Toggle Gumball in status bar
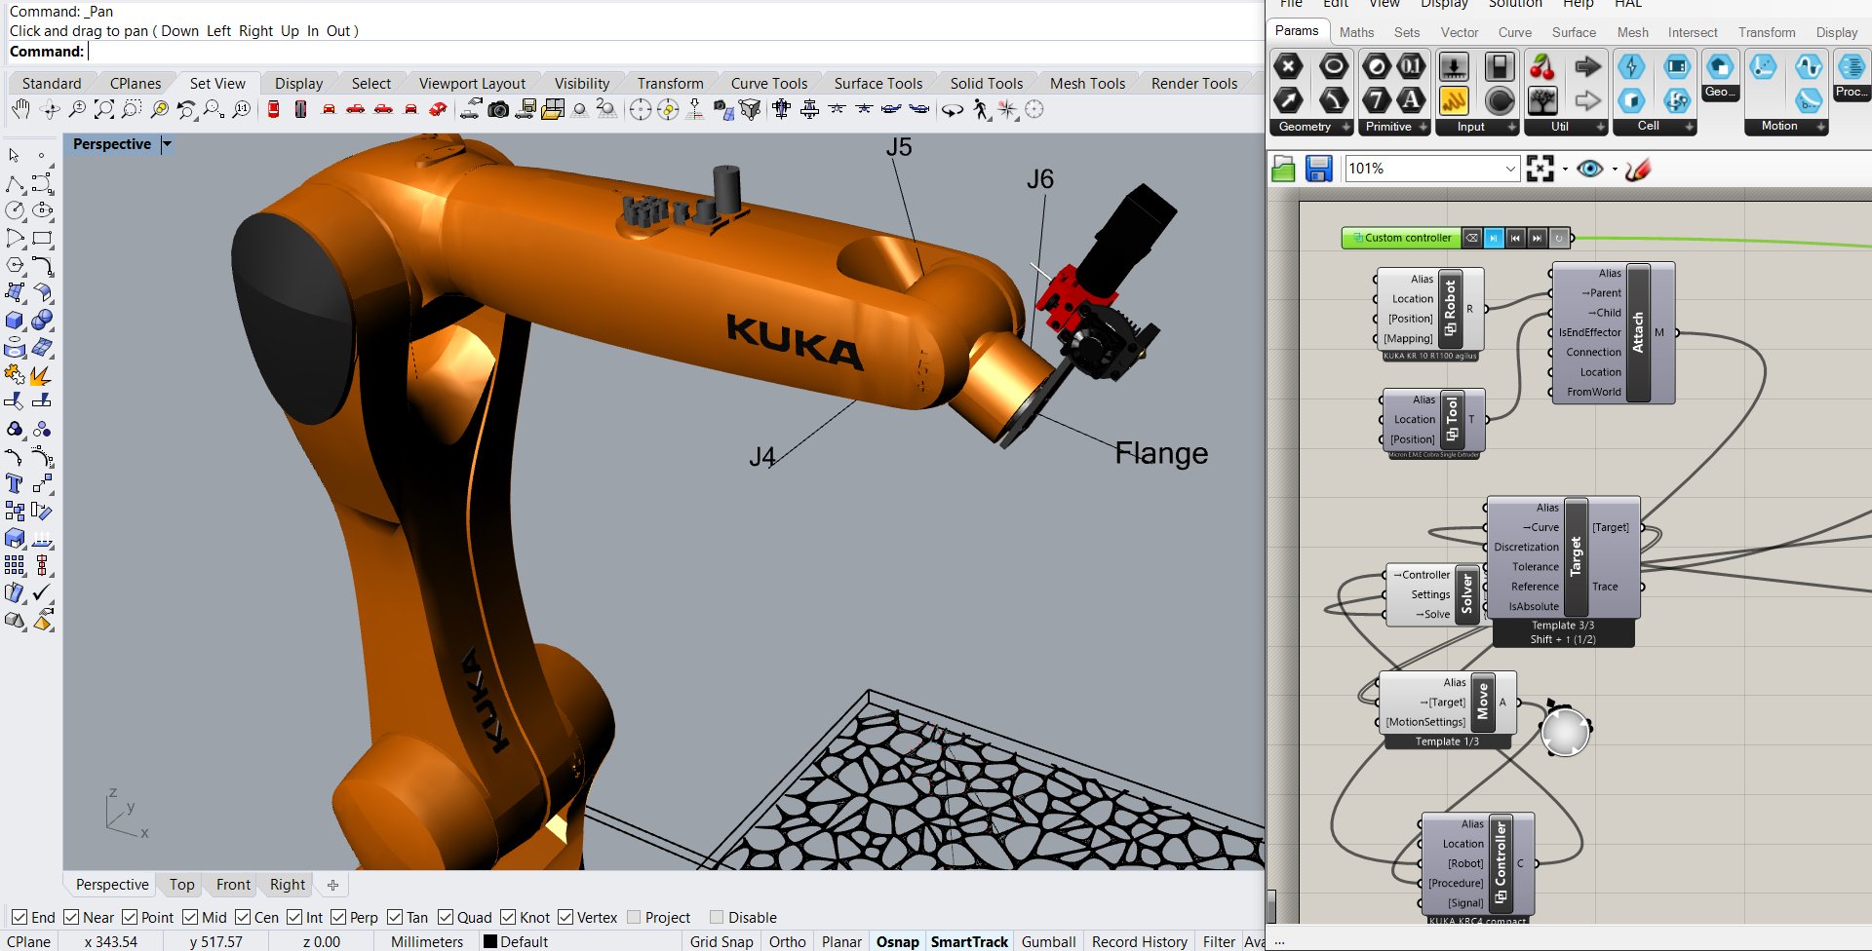1872x951 pixels. pos(1049,941)
